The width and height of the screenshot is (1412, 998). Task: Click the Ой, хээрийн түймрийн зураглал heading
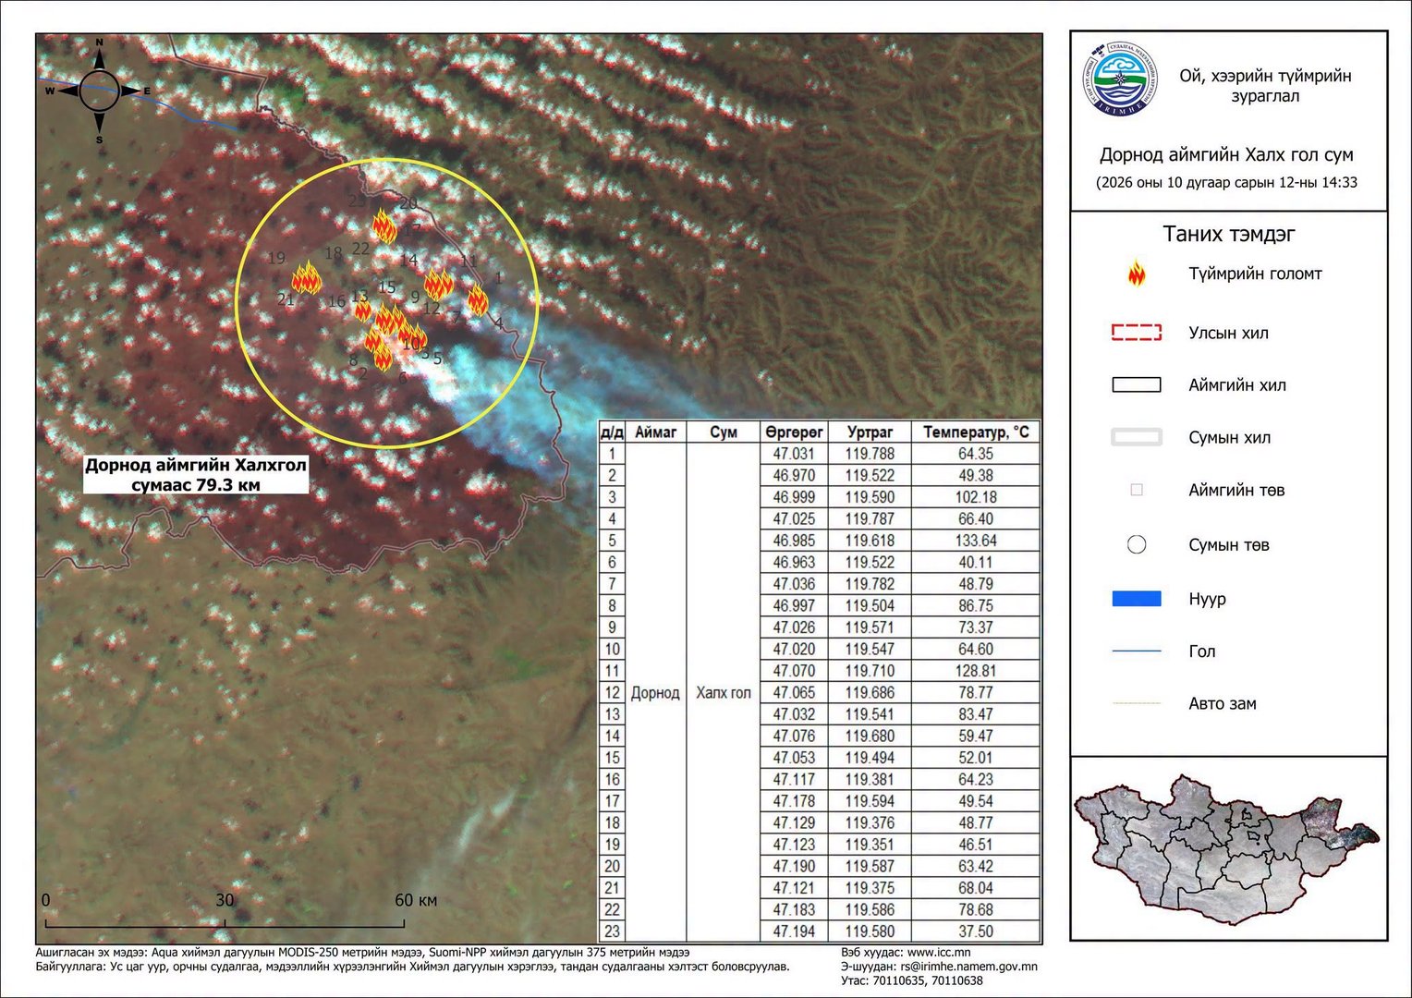(x=1265, y=86)
